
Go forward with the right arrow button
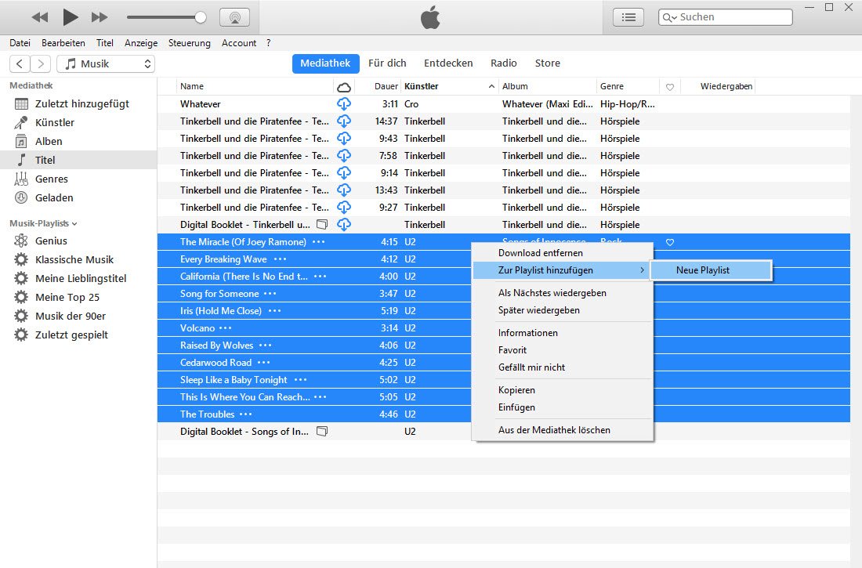41,63
